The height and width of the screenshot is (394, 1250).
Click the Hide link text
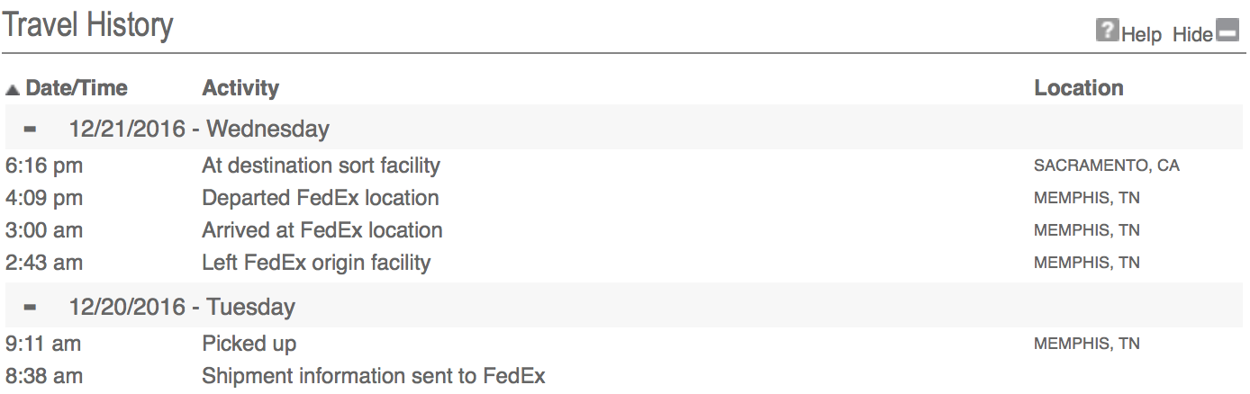point(1192,34)
